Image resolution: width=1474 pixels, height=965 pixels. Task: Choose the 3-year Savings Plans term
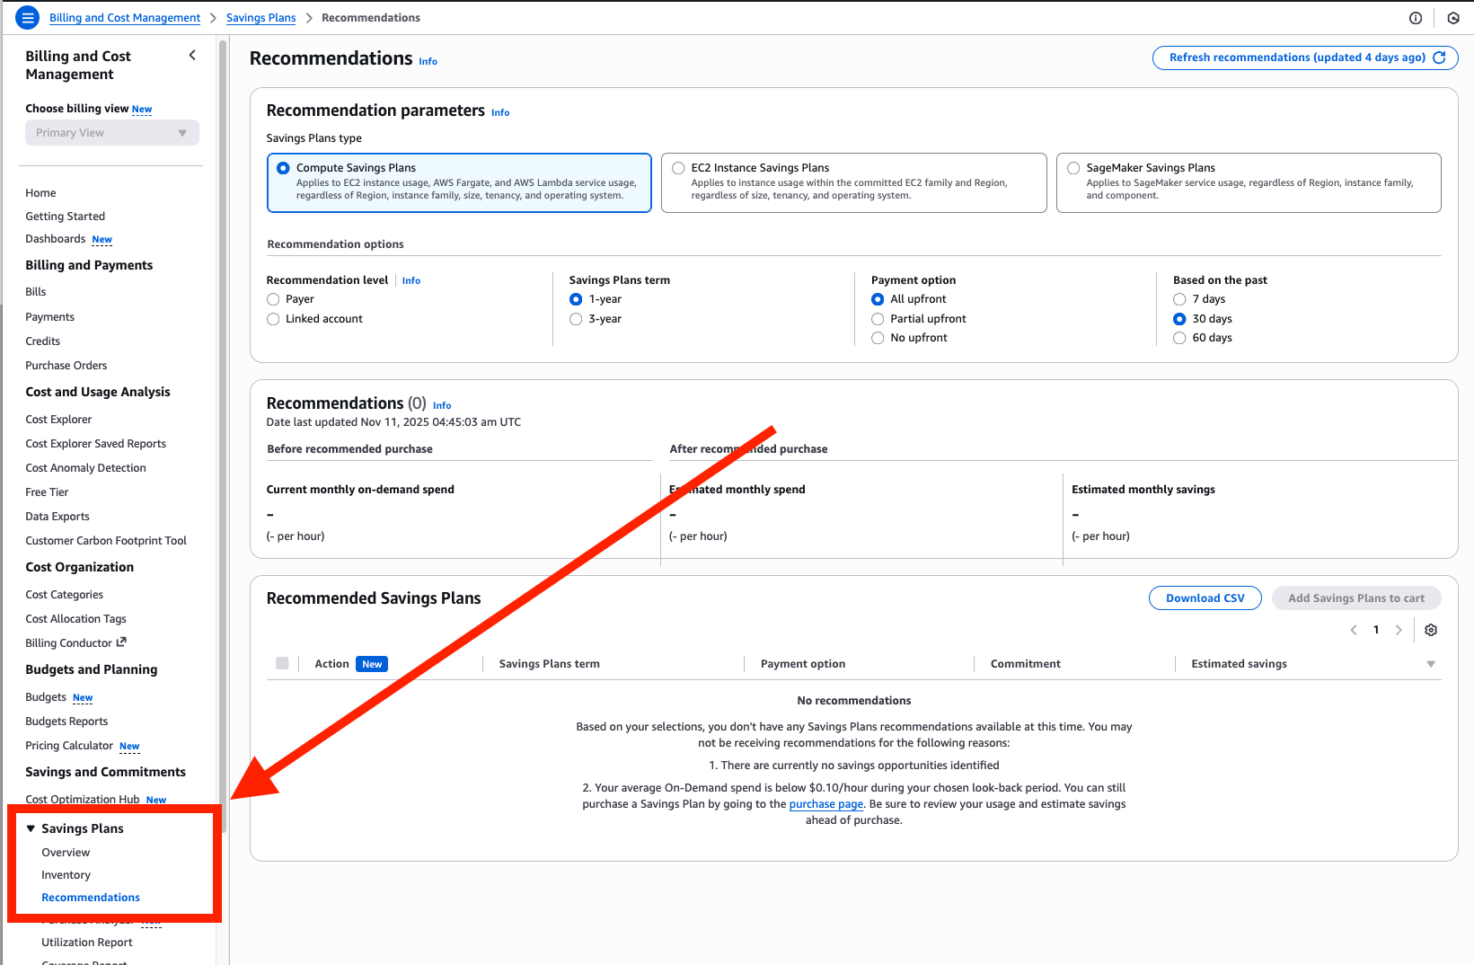[x=576, y=318]
